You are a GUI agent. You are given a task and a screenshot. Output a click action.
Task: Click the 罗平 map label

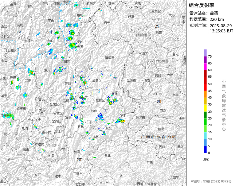[123, 115]
